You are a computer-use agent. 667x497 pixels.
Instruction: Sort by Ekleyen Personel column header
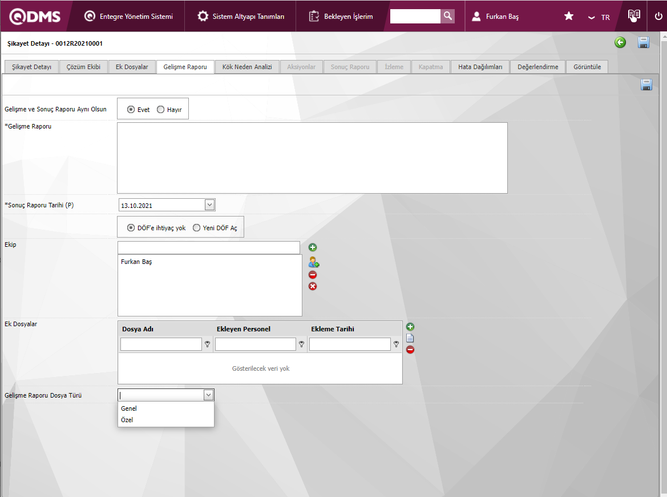[x=243, y=329]
